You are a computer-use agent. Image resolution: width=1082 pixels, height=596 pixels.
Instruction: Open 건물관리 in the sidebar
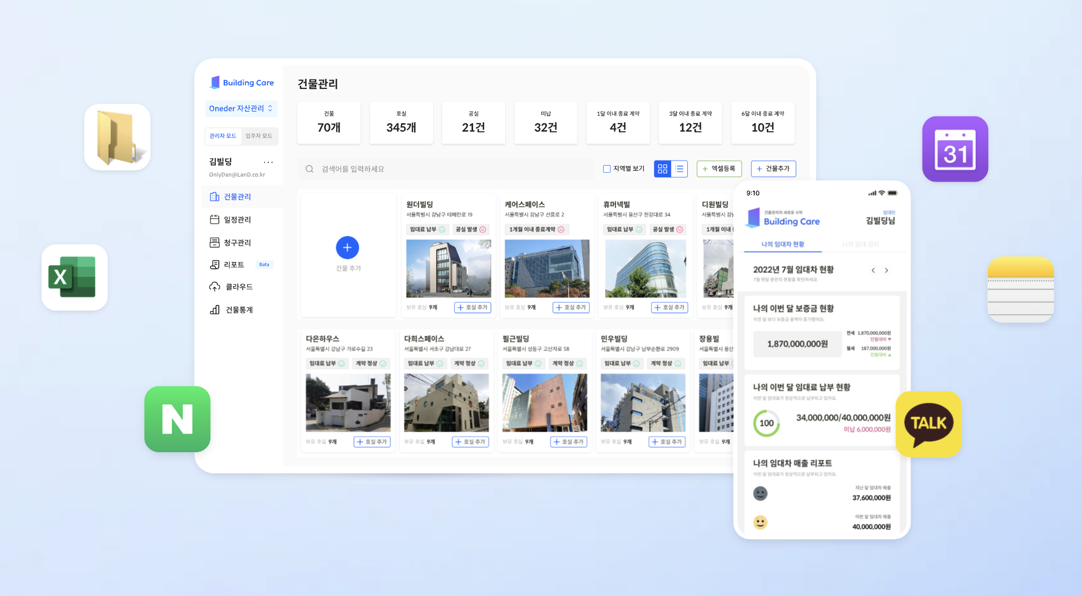(x=242, y=196)
